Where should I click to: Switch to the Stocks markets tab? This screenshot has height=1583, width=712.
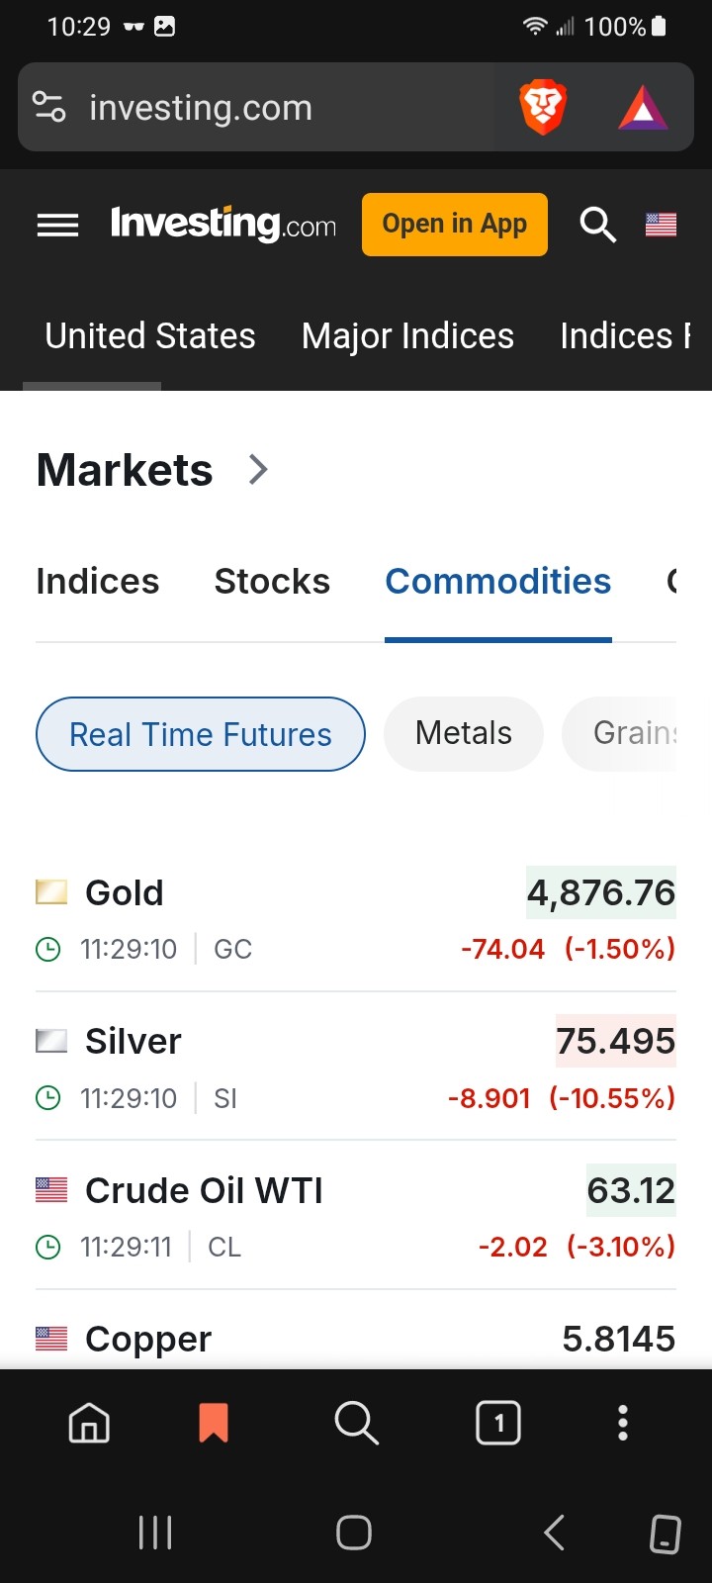point(272,582)
